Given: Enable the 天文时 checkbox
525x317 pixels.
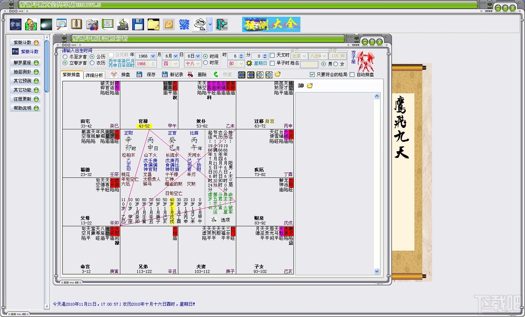Looking at the screenshot, I should click(x=272, y=55).
